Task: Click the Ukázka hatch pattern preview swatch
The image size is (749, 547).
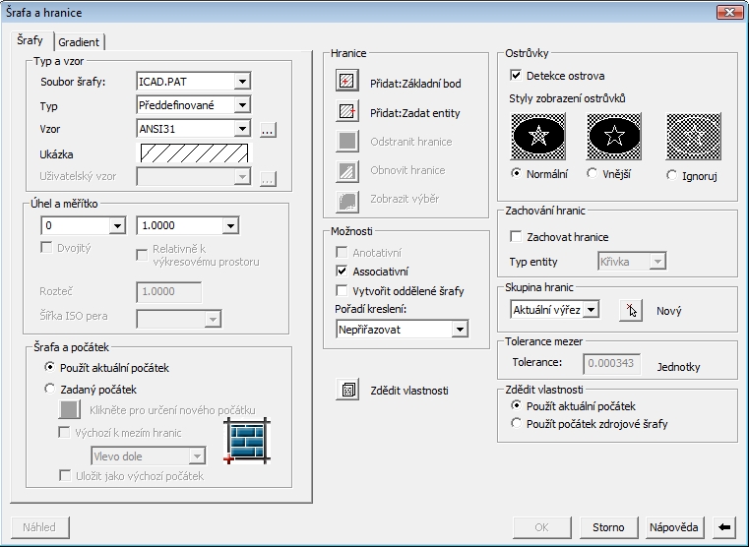Action: coord(194,153)
